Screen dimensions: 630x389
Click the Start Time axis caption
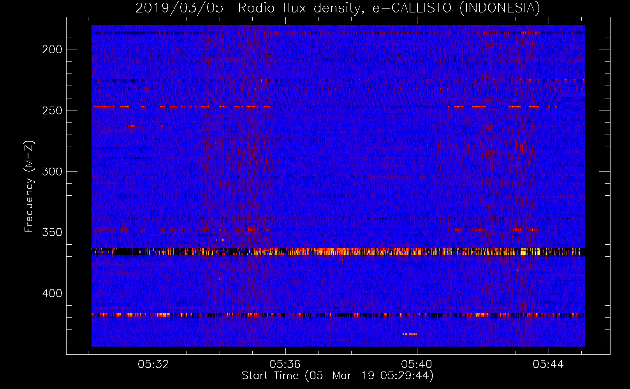tap(338, 376)
